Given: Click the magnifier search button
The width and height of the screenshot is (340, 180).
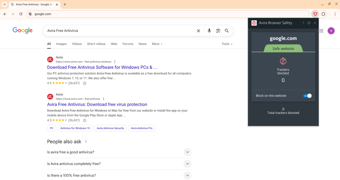Looking at the screenshot, I should pos(226,31).
